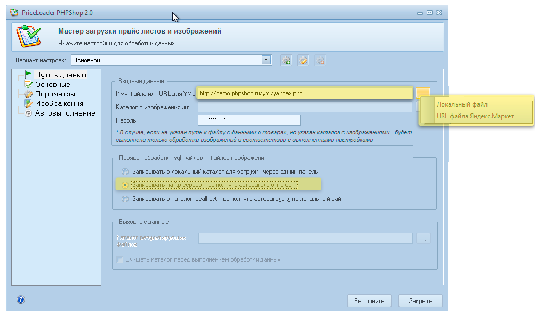This screenshot has height=317, width=535.
Task: Open the Изображения settings section
Action: click(x=59, y=103)
